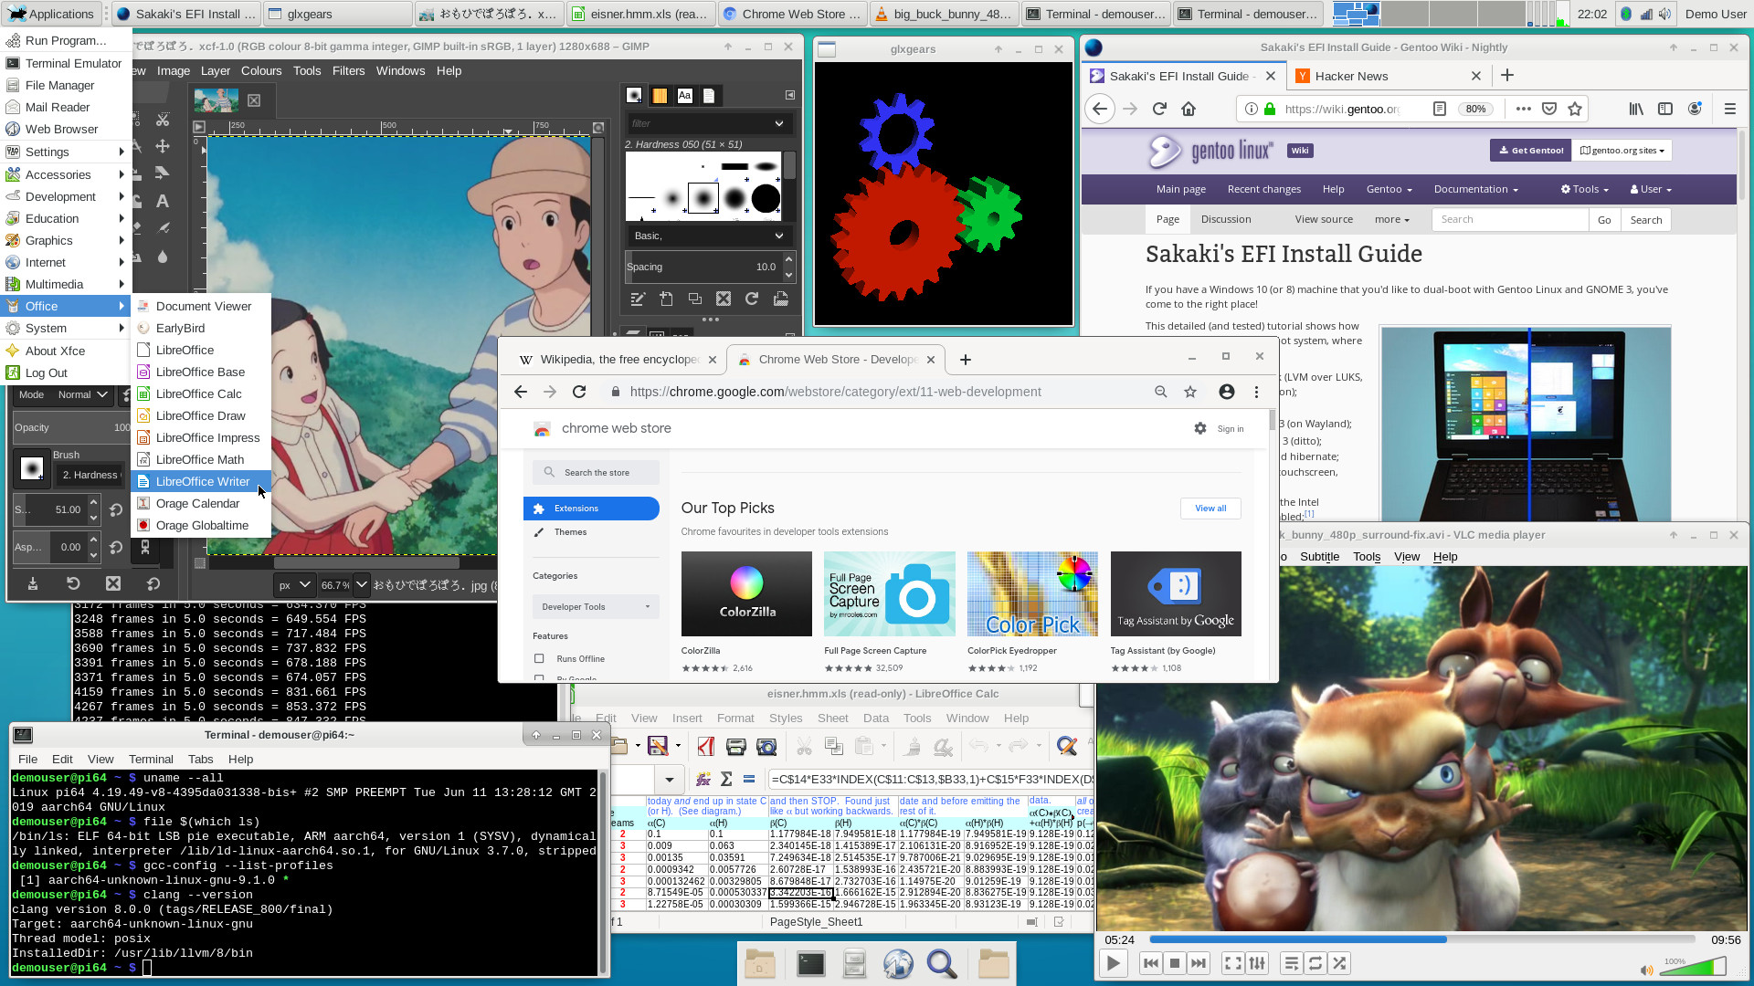Click the Get Gentoo! button
1754x986 pixels.
point(1530,151)
